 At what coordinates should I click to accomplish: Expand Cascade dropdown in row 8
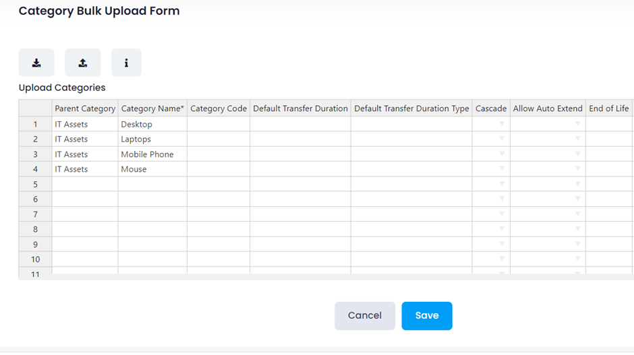[x=502, y=229]
